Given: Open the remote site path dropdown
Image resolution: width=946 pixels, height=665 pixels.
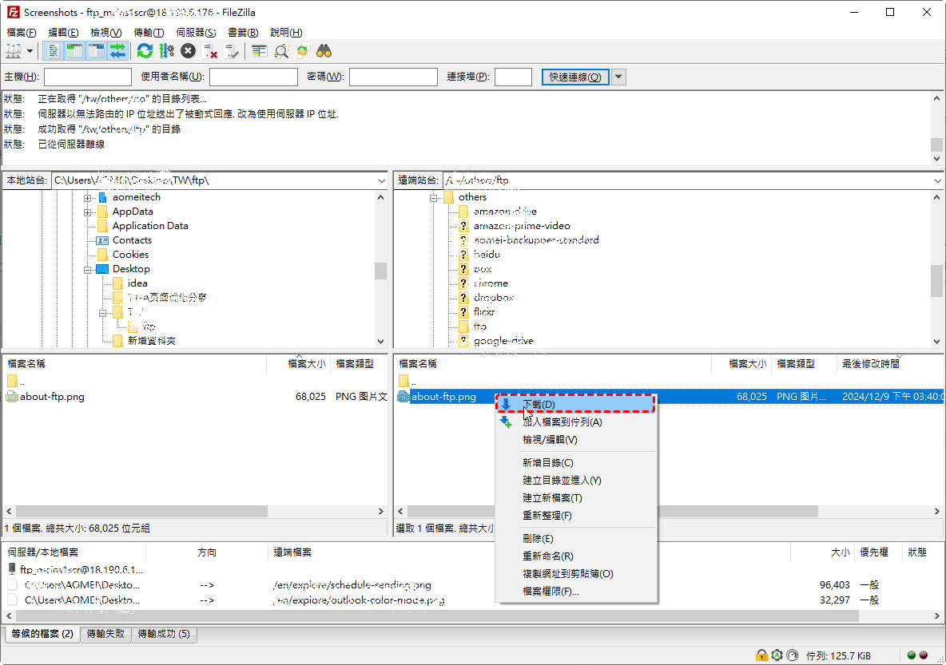Looking at the screenshot, I should [x=937, y=180].
